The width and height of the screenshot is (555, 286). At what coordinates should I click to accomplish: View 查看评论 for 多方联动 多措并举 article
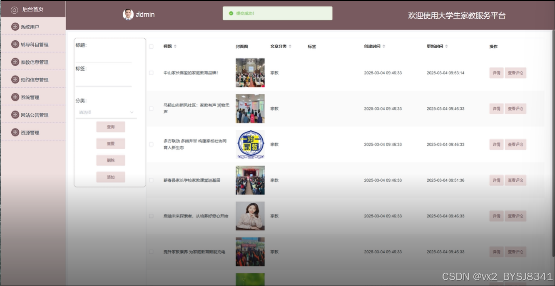pyautogui.click(x=515, y=144)
